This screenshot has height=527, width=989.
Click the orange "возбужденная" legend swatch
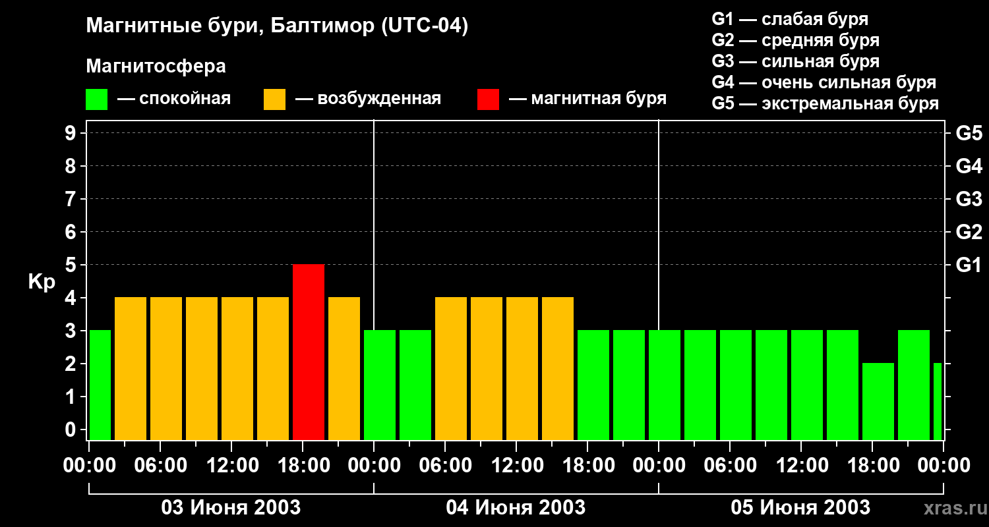pyautogui.click(x=274, y=99)
